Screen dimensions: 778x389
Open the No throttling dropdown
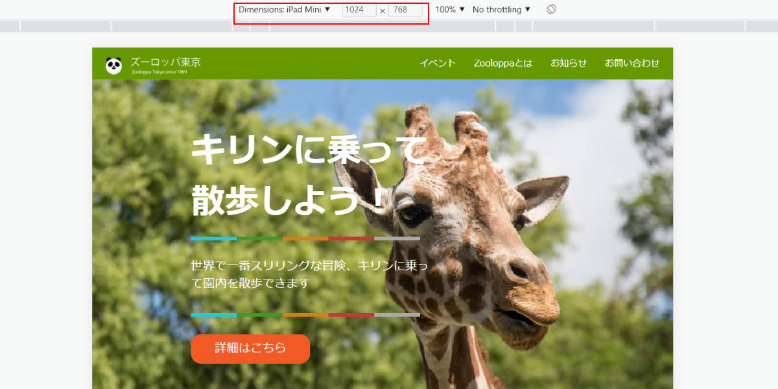[x=501, y=10]
